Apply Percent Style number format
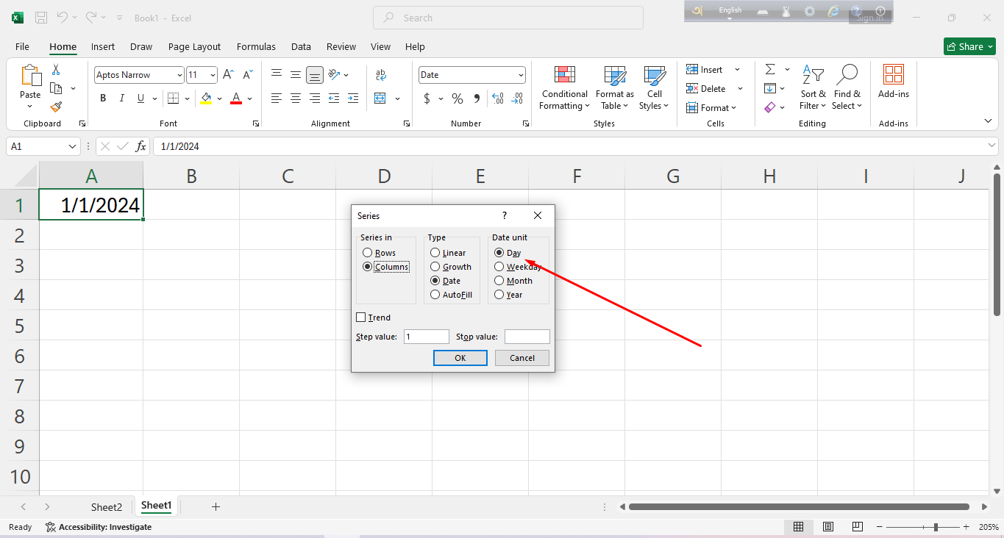 tap(458, 98)
